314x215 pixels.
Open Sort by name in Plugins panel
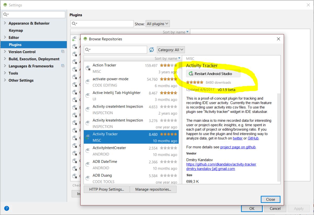(x=176, y=32)
